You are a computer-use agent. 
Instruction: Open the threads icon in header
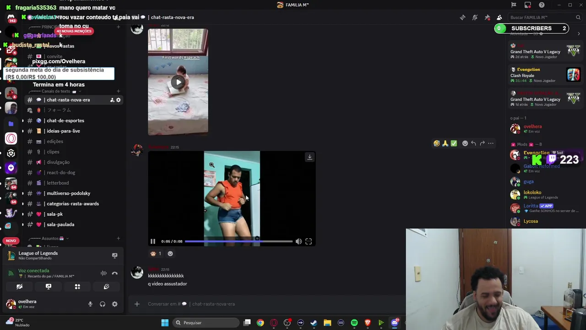(x=462, y=17)
